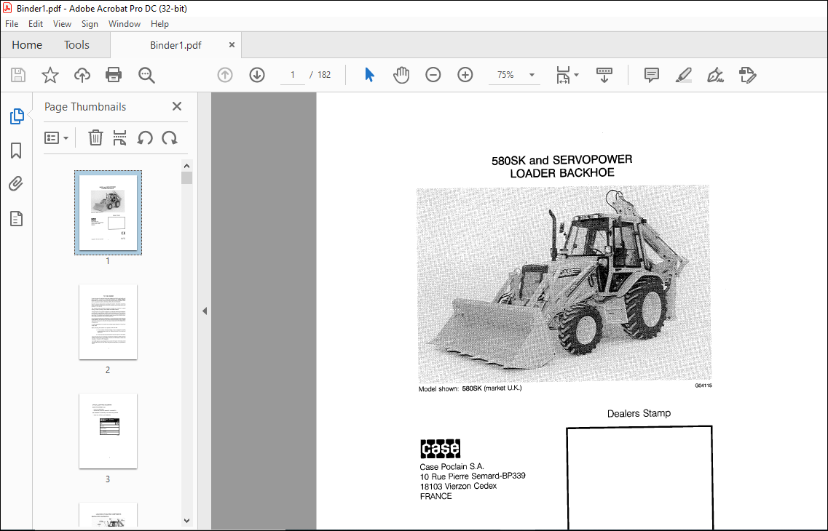Switch to the Home tab

(27, 45)
